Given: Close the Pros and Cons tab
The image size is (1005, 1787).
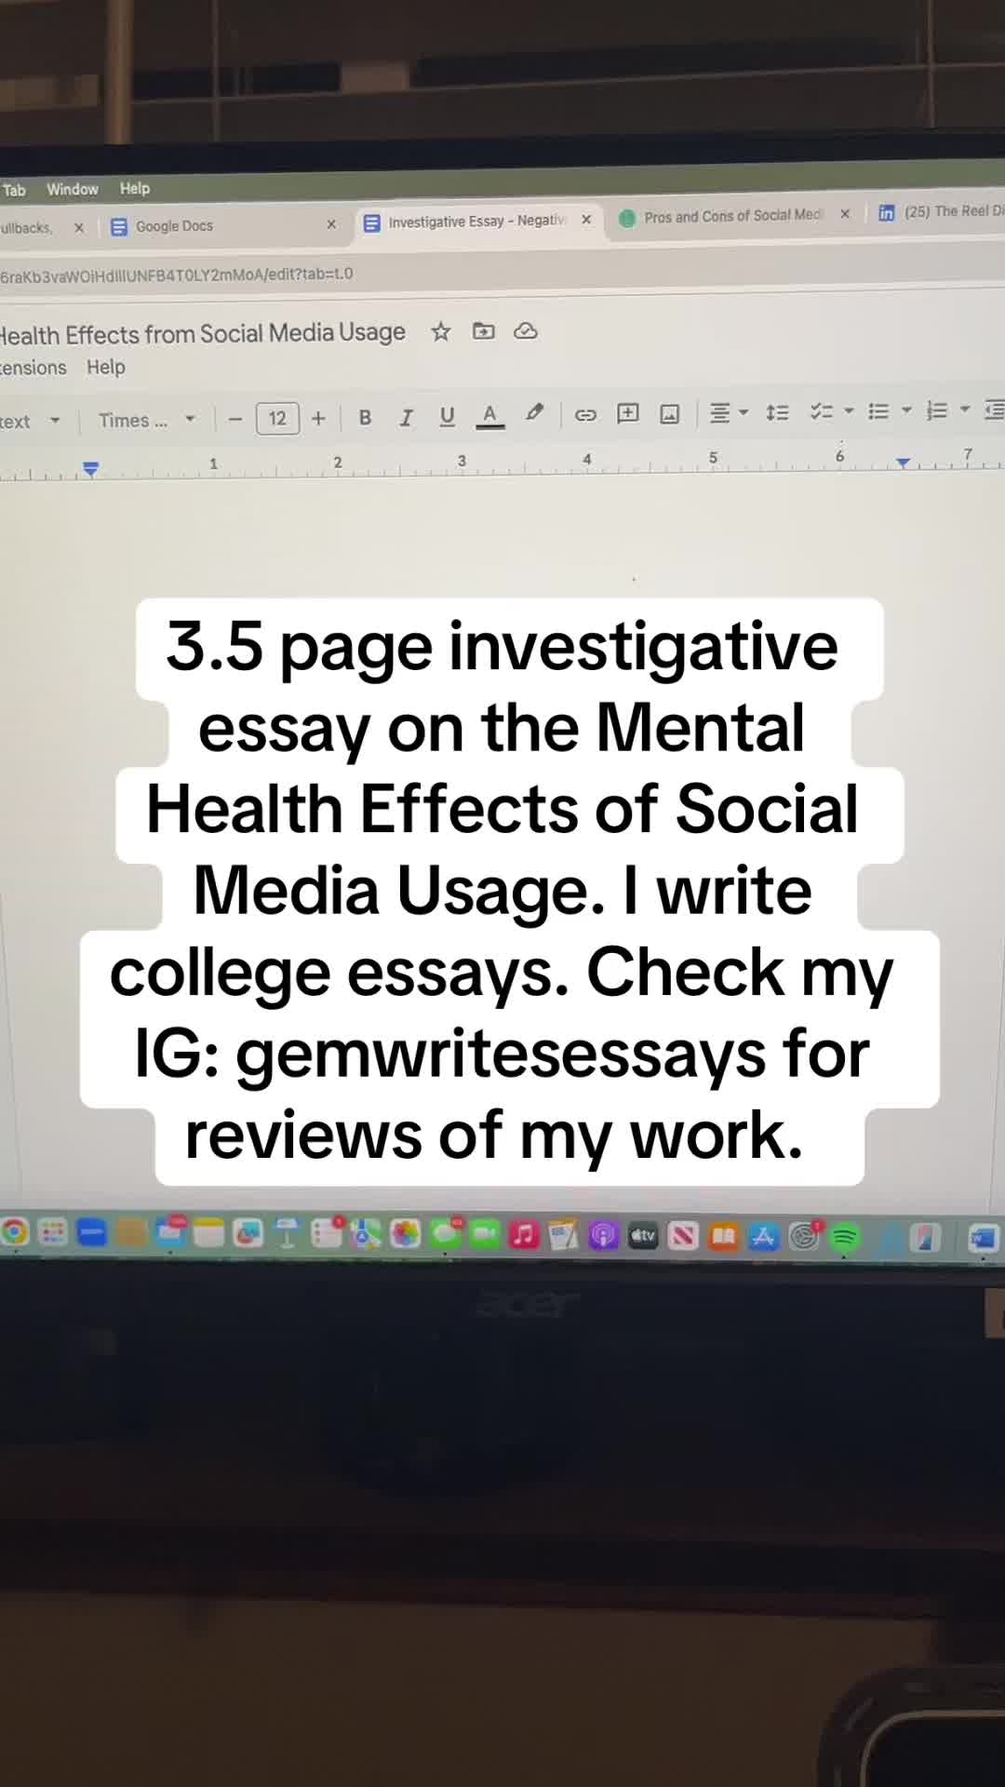Looking at the screenshot, I should click(845, 214).
